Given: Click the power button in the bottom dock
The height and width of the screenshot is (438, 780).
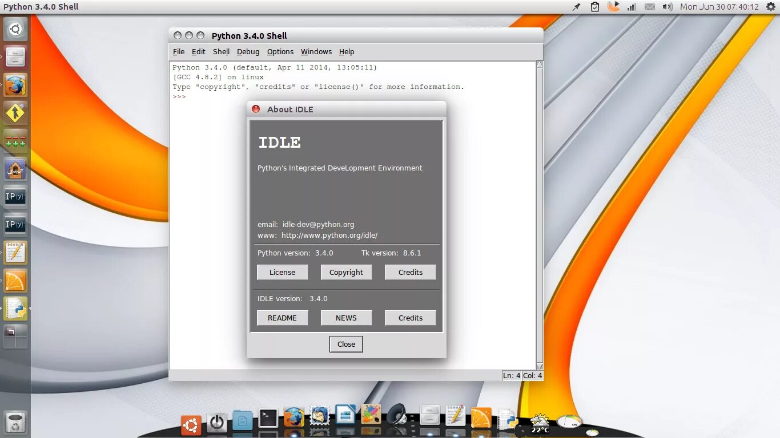Looking at the screenshot, I should tap(216, 423).
